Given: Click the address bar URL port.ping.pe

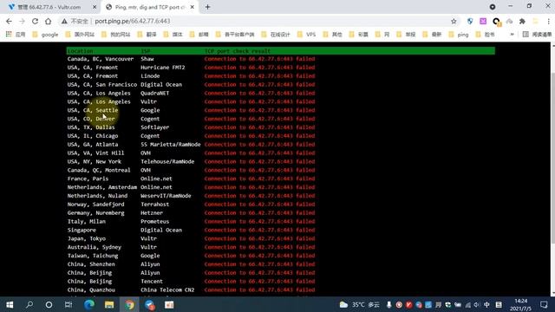Looking at the screenshot, I should point(133,21).
